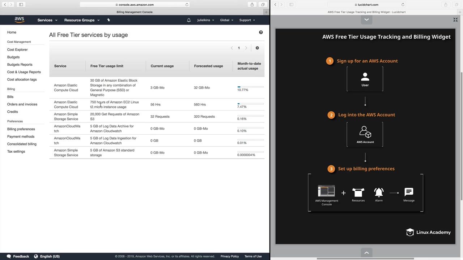
Task: Click the Message icon in the diagram
Action: coord(409,192)
